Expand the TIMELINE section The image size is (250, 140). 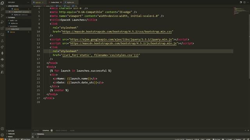click(x=18, y=134)
